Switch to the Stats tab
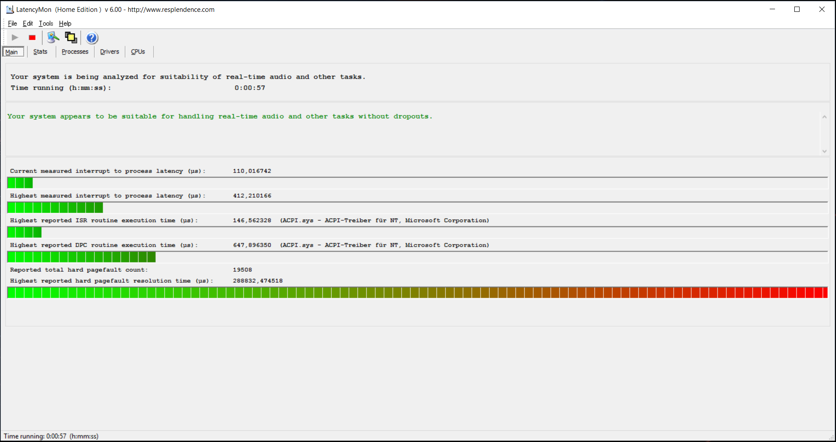 (40, 52)
